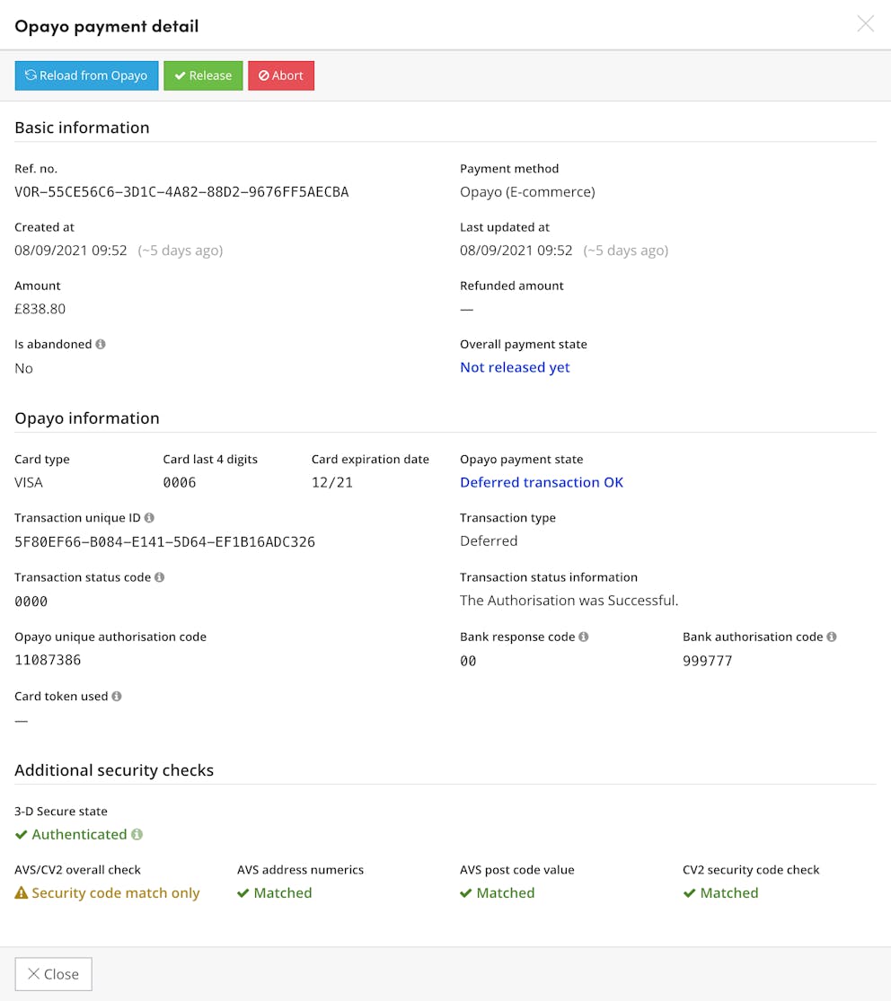Viewport: 891px width, 1001px height.
Task: Click the info icon beside Bank authorisation code
Action: pyautogui.click(x=832, y=637)
